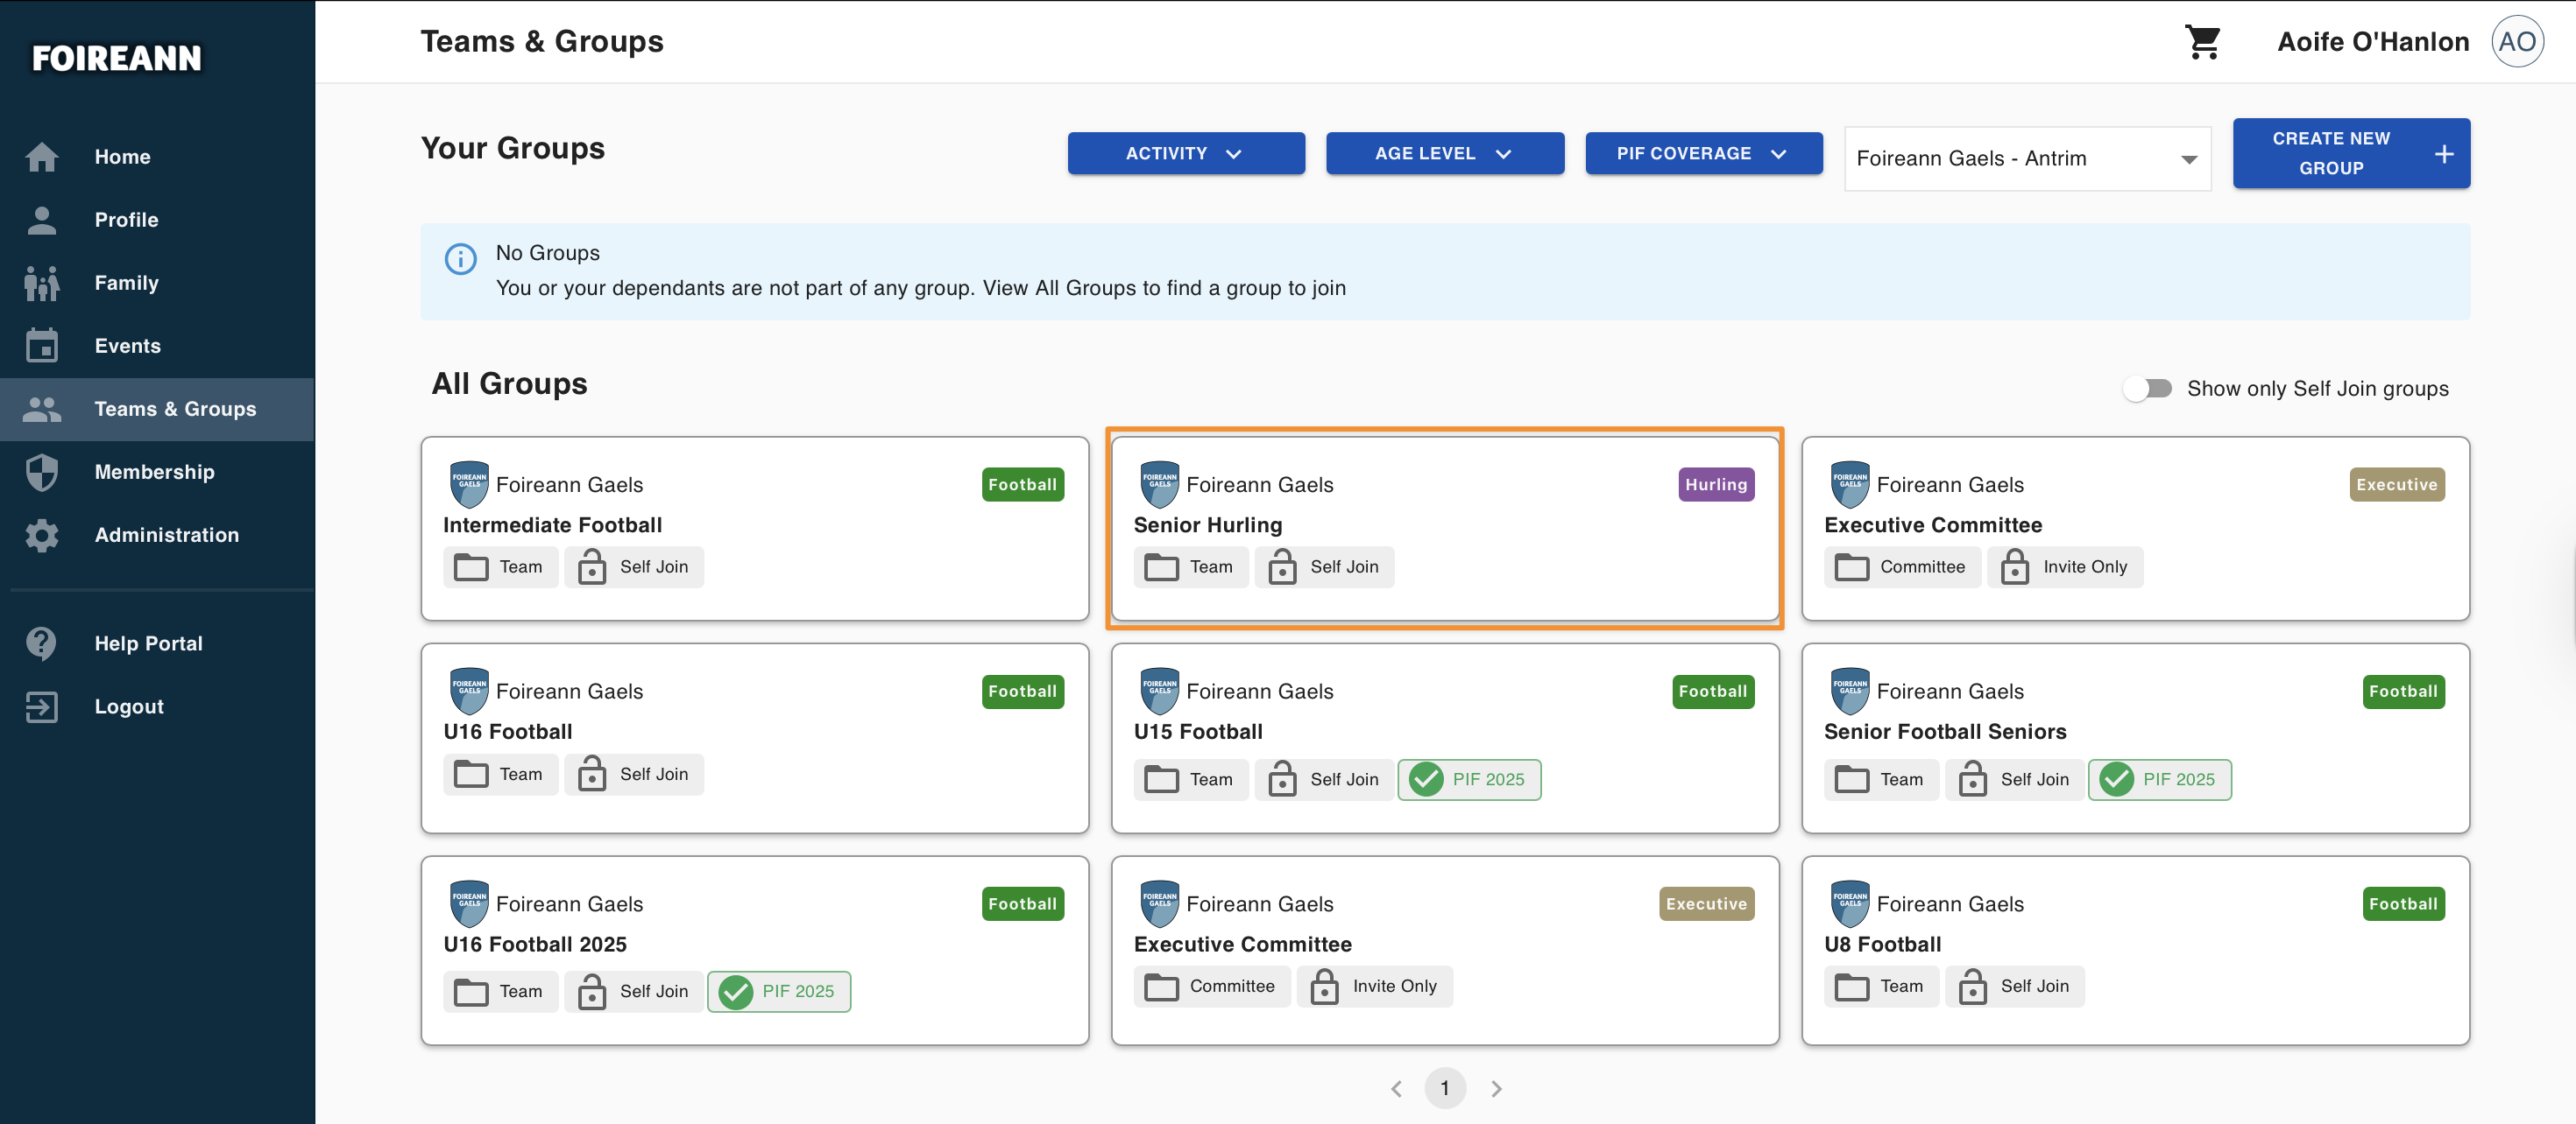Open the Senior Football Seniors group title
This screenshot has width=2576, height=1124.
[x=1944, y=733]
